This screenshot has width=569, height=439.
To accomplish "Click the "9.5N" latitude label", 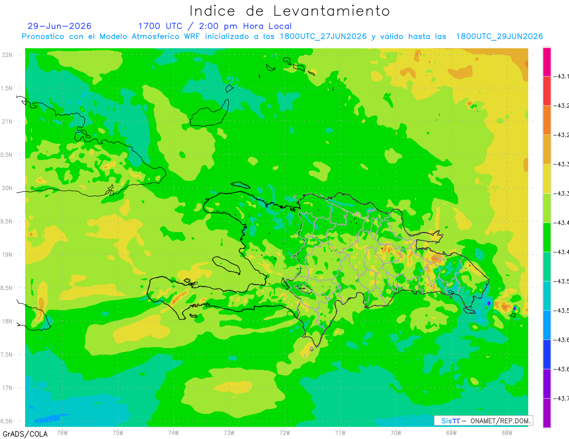I will click(7, 221).
